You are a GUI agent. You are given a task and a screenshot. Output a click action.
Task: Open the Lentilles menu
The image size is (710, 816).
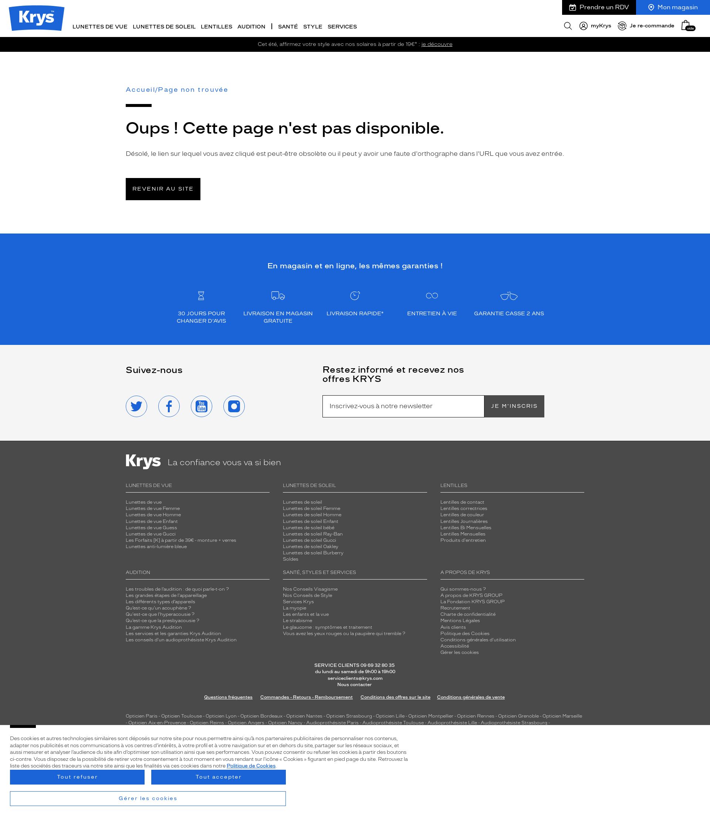point(216,27)
